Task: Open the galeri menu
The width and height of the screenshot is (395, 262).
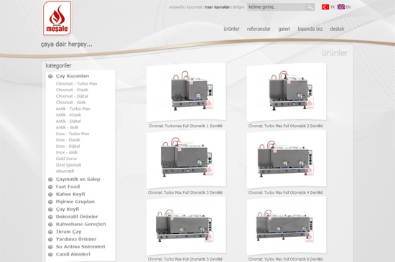Action: tap(284, 29)
